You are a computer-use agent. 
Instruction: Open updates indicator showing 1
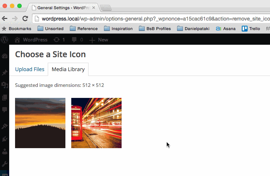tap(59, 40)
